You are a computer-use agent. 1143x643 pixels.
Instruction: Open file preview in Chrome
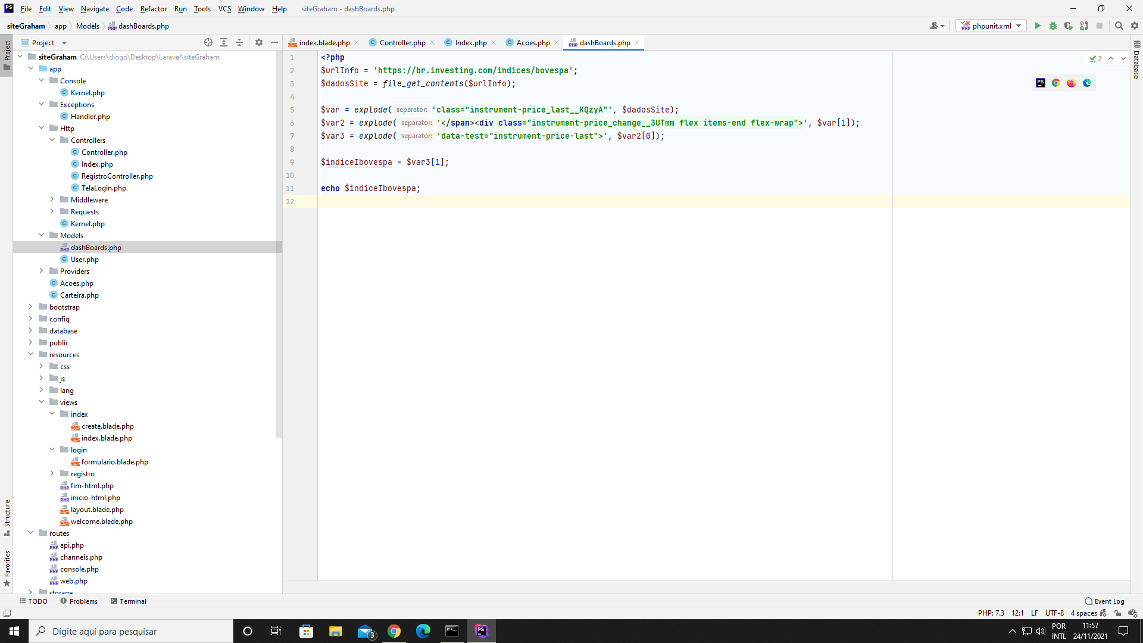(x=1056, y=83)
